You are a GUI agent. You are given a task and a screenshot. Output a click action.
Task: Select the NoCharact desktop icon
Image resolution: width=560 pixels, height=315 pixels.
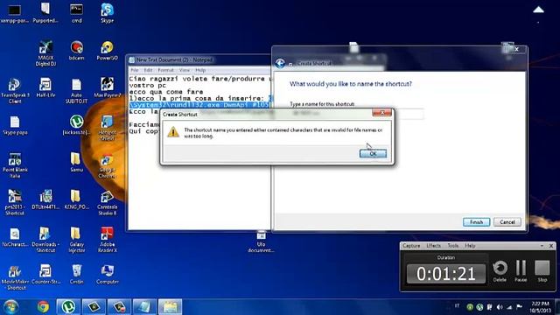[15, 237]
